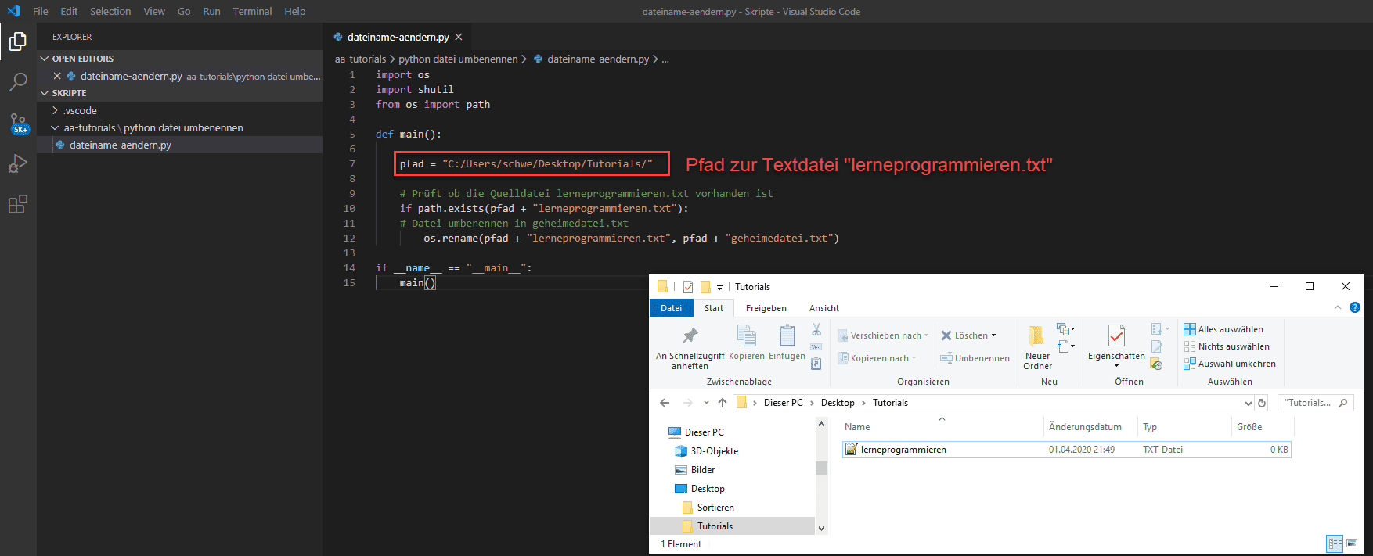Click Dieser PC in the address bar breadcrumb
The height and width of the screenshot is (556, 1373).
point(783,403)
